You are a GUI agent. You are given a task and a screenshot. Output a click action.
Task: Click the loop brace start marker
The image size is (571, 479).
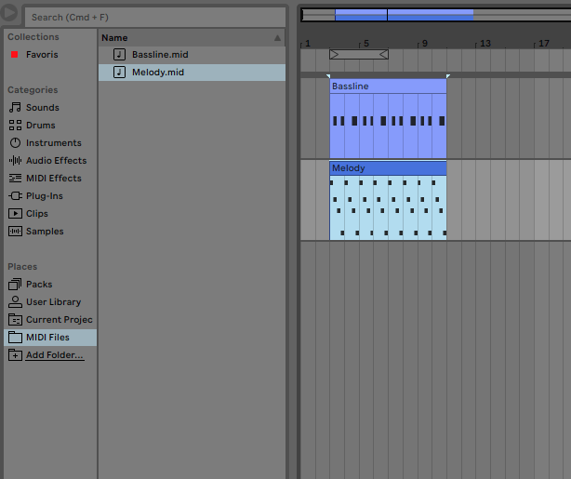pyautogui.click(x=334, y=55)
